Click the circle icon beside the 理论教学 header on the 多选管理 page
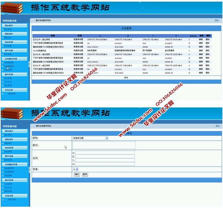Screen dimensions: 223x209 (x=3, y=26)
